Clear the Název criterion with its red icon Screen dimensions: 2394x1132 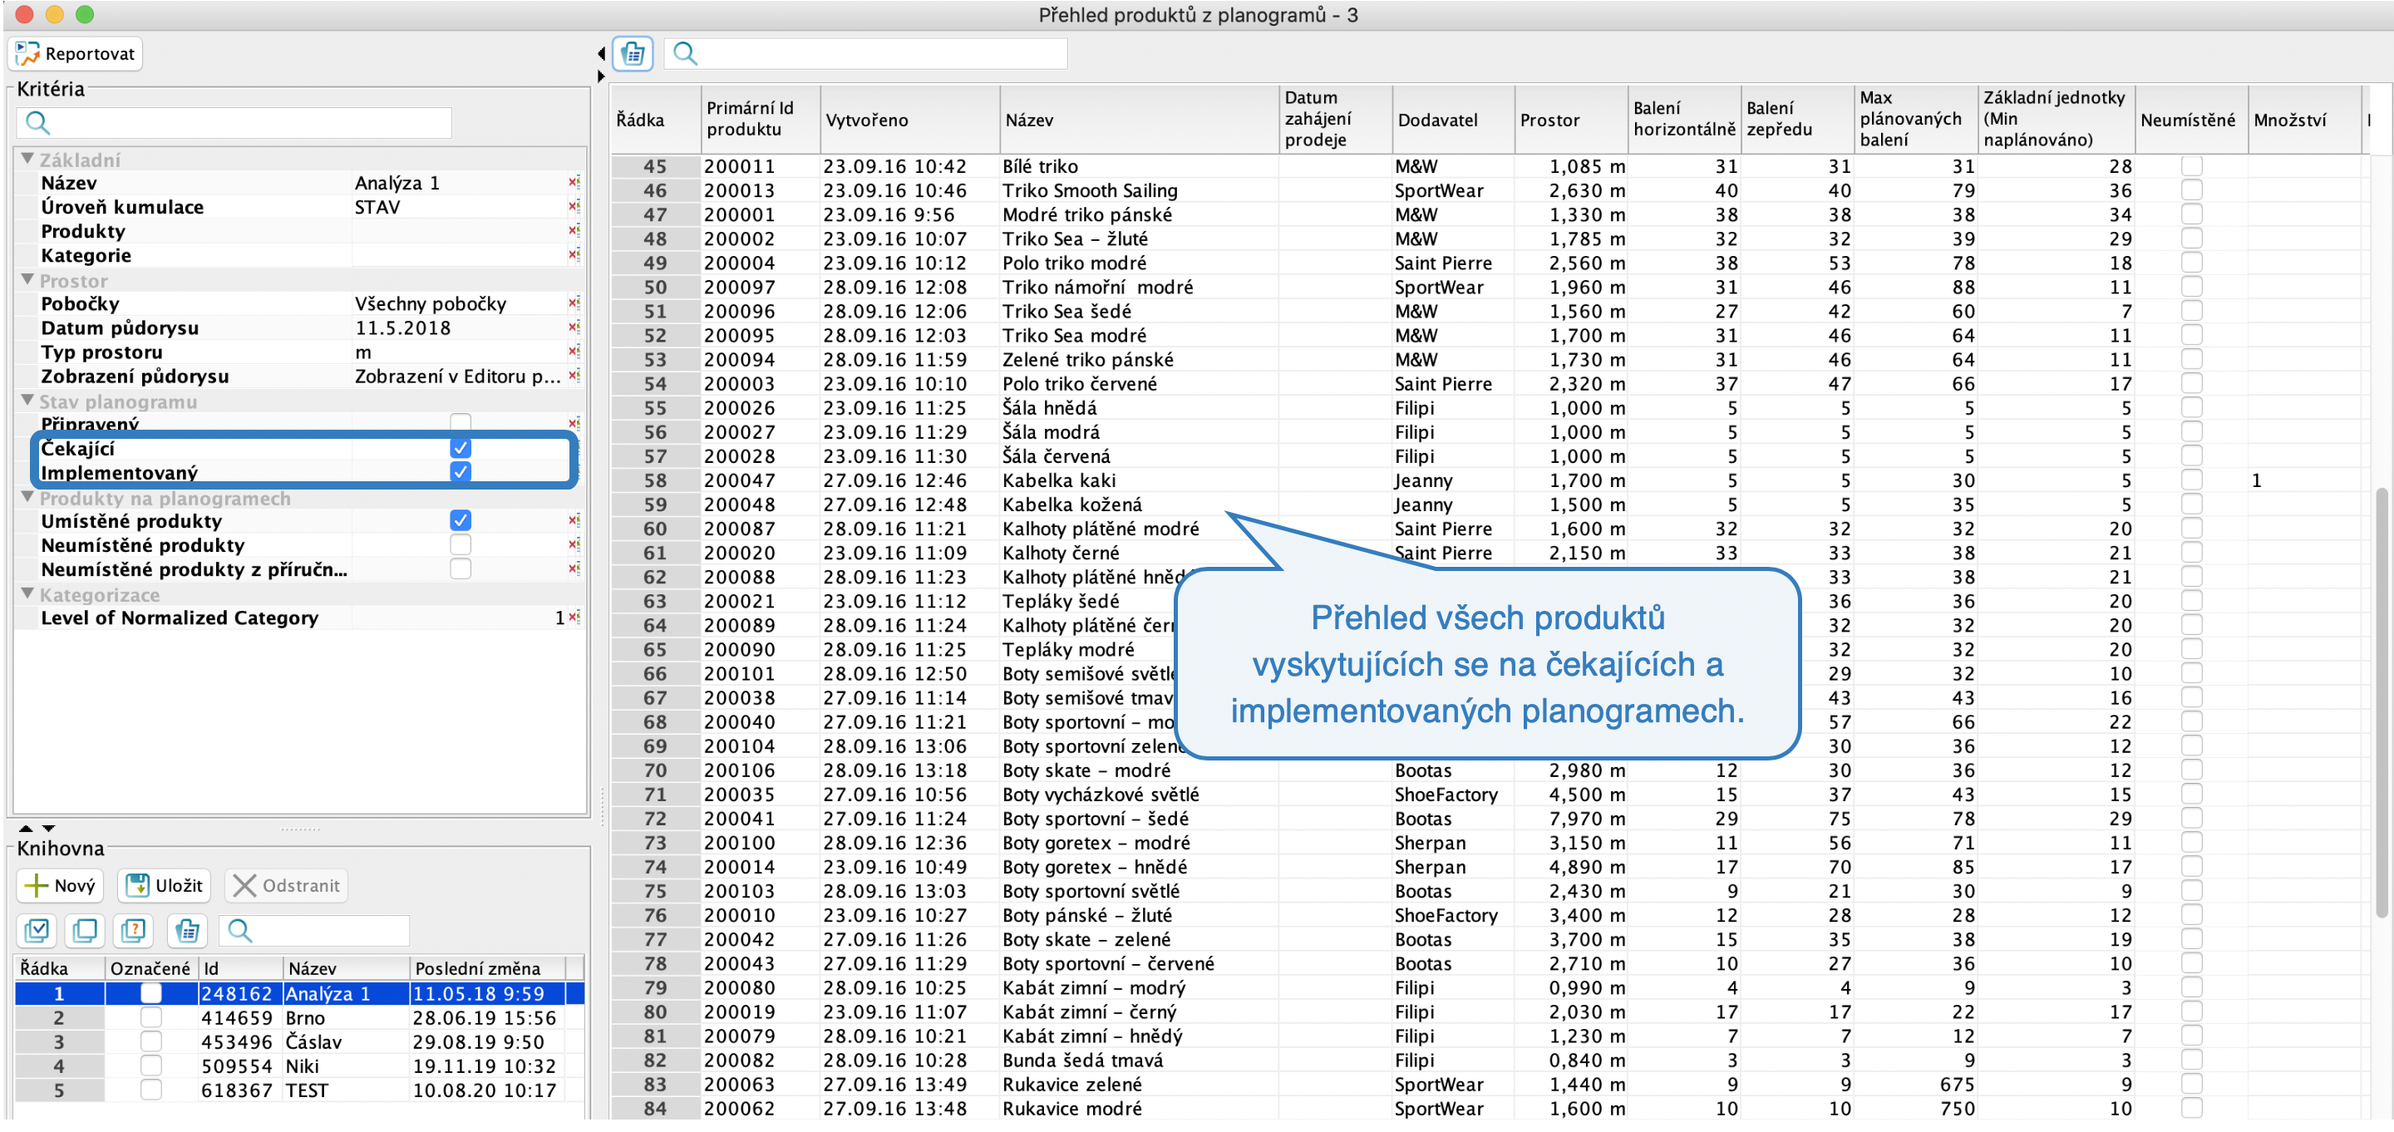click(x=574, y=182)
